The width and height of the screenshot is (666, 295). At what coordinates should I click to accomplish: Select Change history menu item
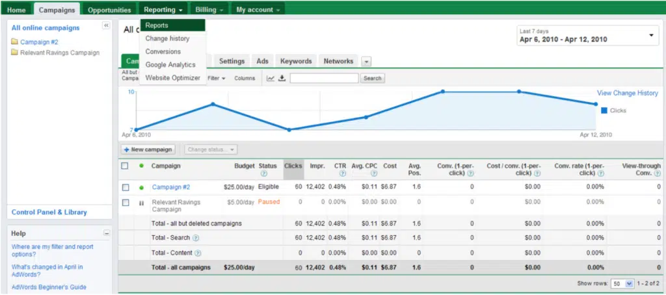167,38
